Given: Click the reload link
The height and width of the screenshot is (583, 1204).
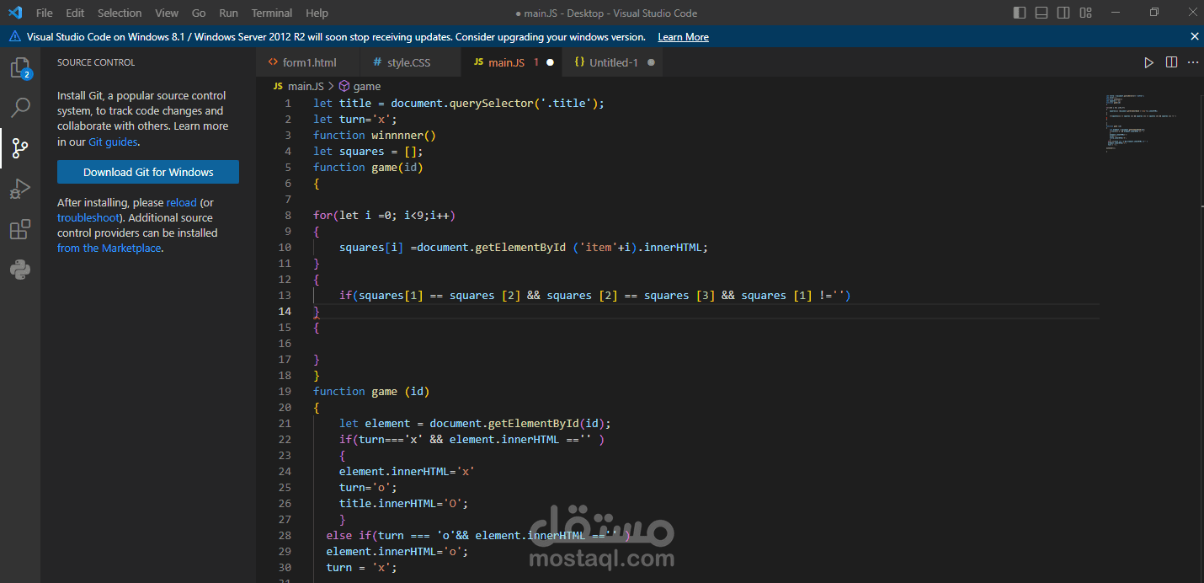Looking at the screenshot, I should [181, 202].
